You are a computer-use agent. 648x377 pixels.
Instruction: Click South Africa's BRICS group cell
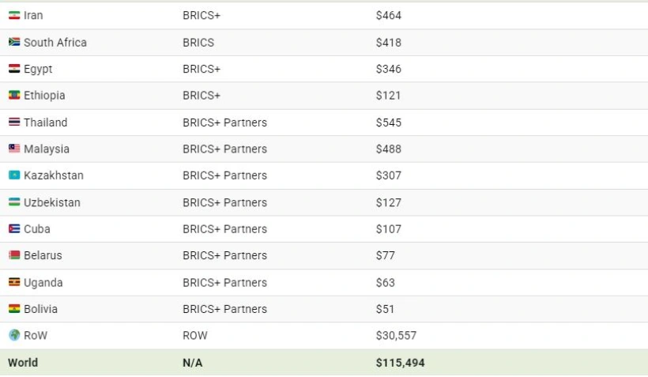pyautogui.click(x=198, y=43)
